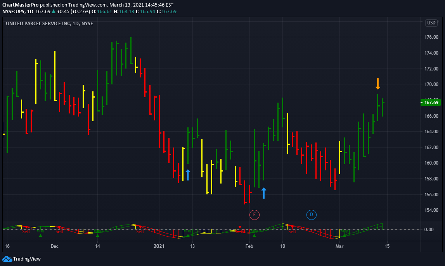Viewport: 445px width, 266px height.
Task: Click the 158.00 price axis label
Action: click(x=431, y=179)
